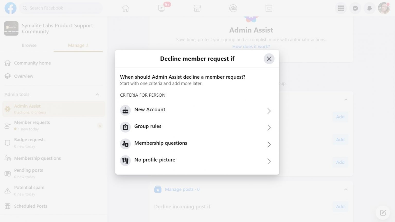Collapse the Admin tools section
Viewport: 395px width, 222px height.
97,94
